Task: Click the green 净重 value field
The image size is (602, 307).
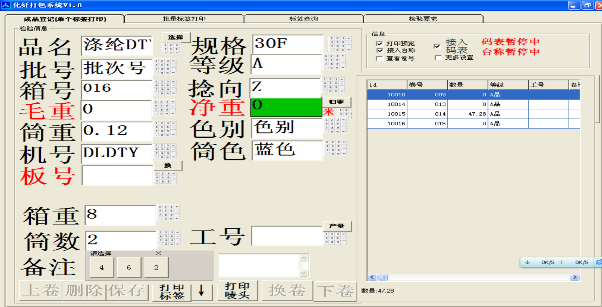Action: click(286, 107)
